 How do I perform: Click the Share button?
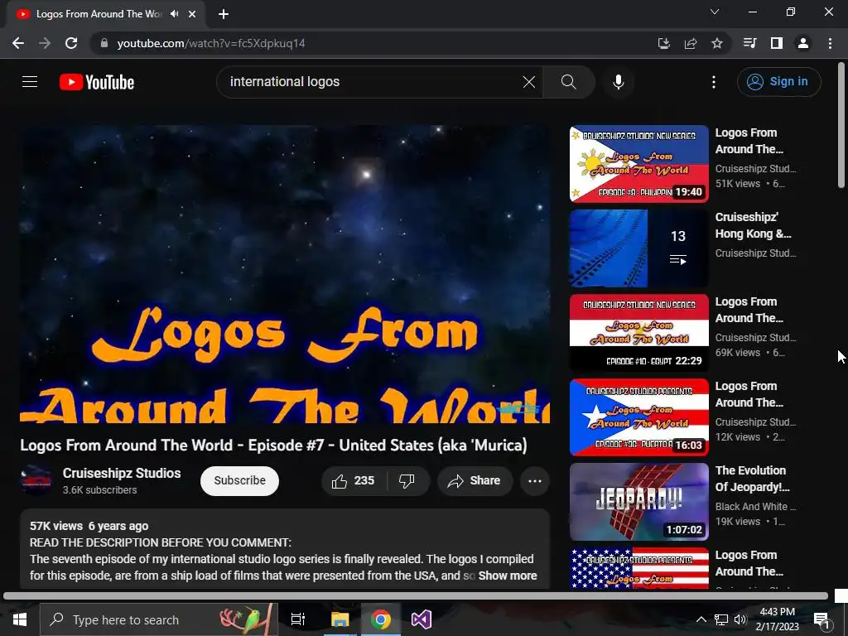(475, 481)
